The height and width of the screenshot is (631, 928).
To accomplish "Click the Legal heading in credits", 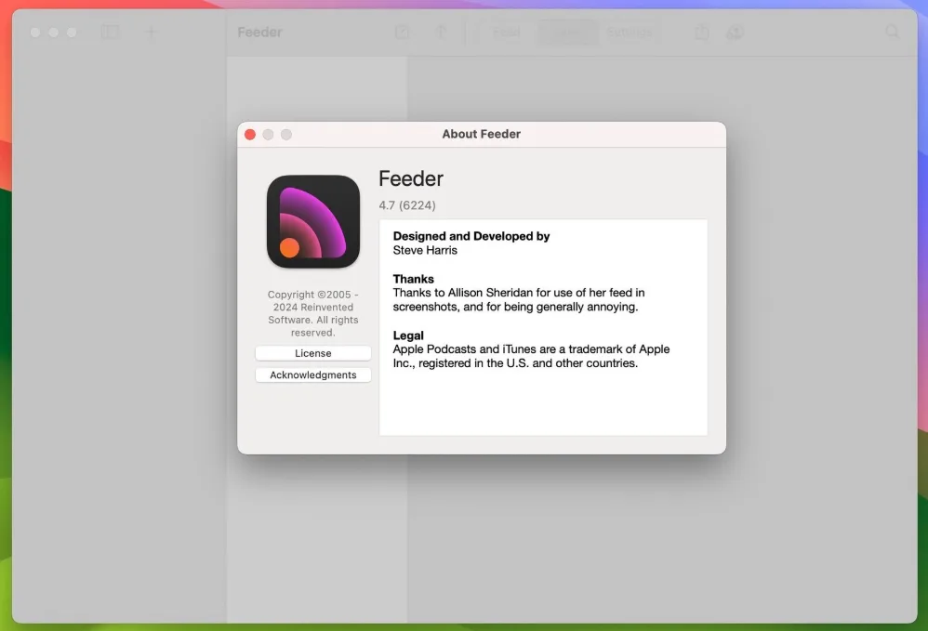I will [408, 335].
